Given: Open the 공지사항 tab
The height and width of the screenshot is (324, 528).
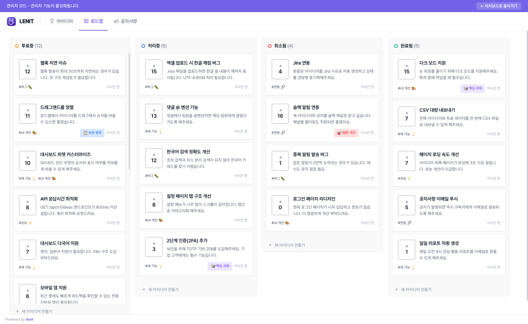Looking at the screenshot, I should coord(125,21).
